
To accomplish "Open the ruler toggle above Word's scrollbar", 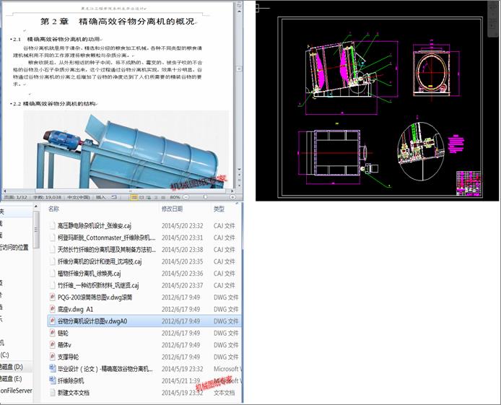I will point(239,4).
